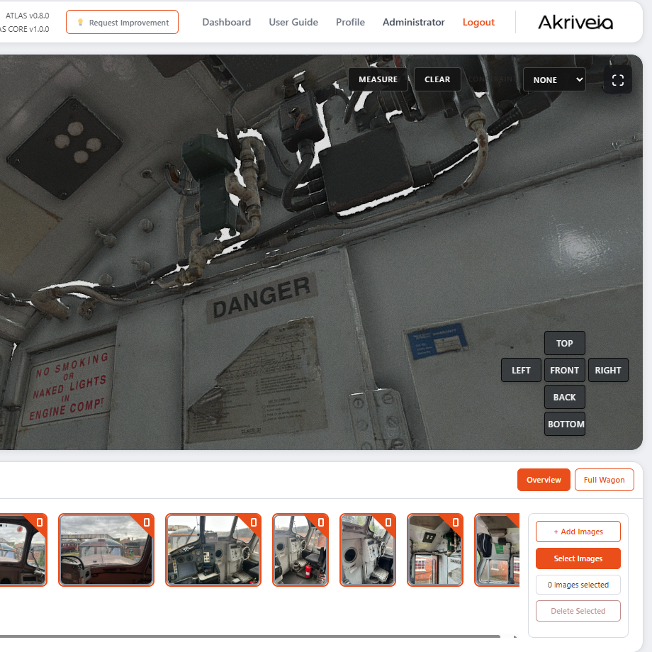
Task: Switch to the LEFT view
Action: click(x=521, y=370)
